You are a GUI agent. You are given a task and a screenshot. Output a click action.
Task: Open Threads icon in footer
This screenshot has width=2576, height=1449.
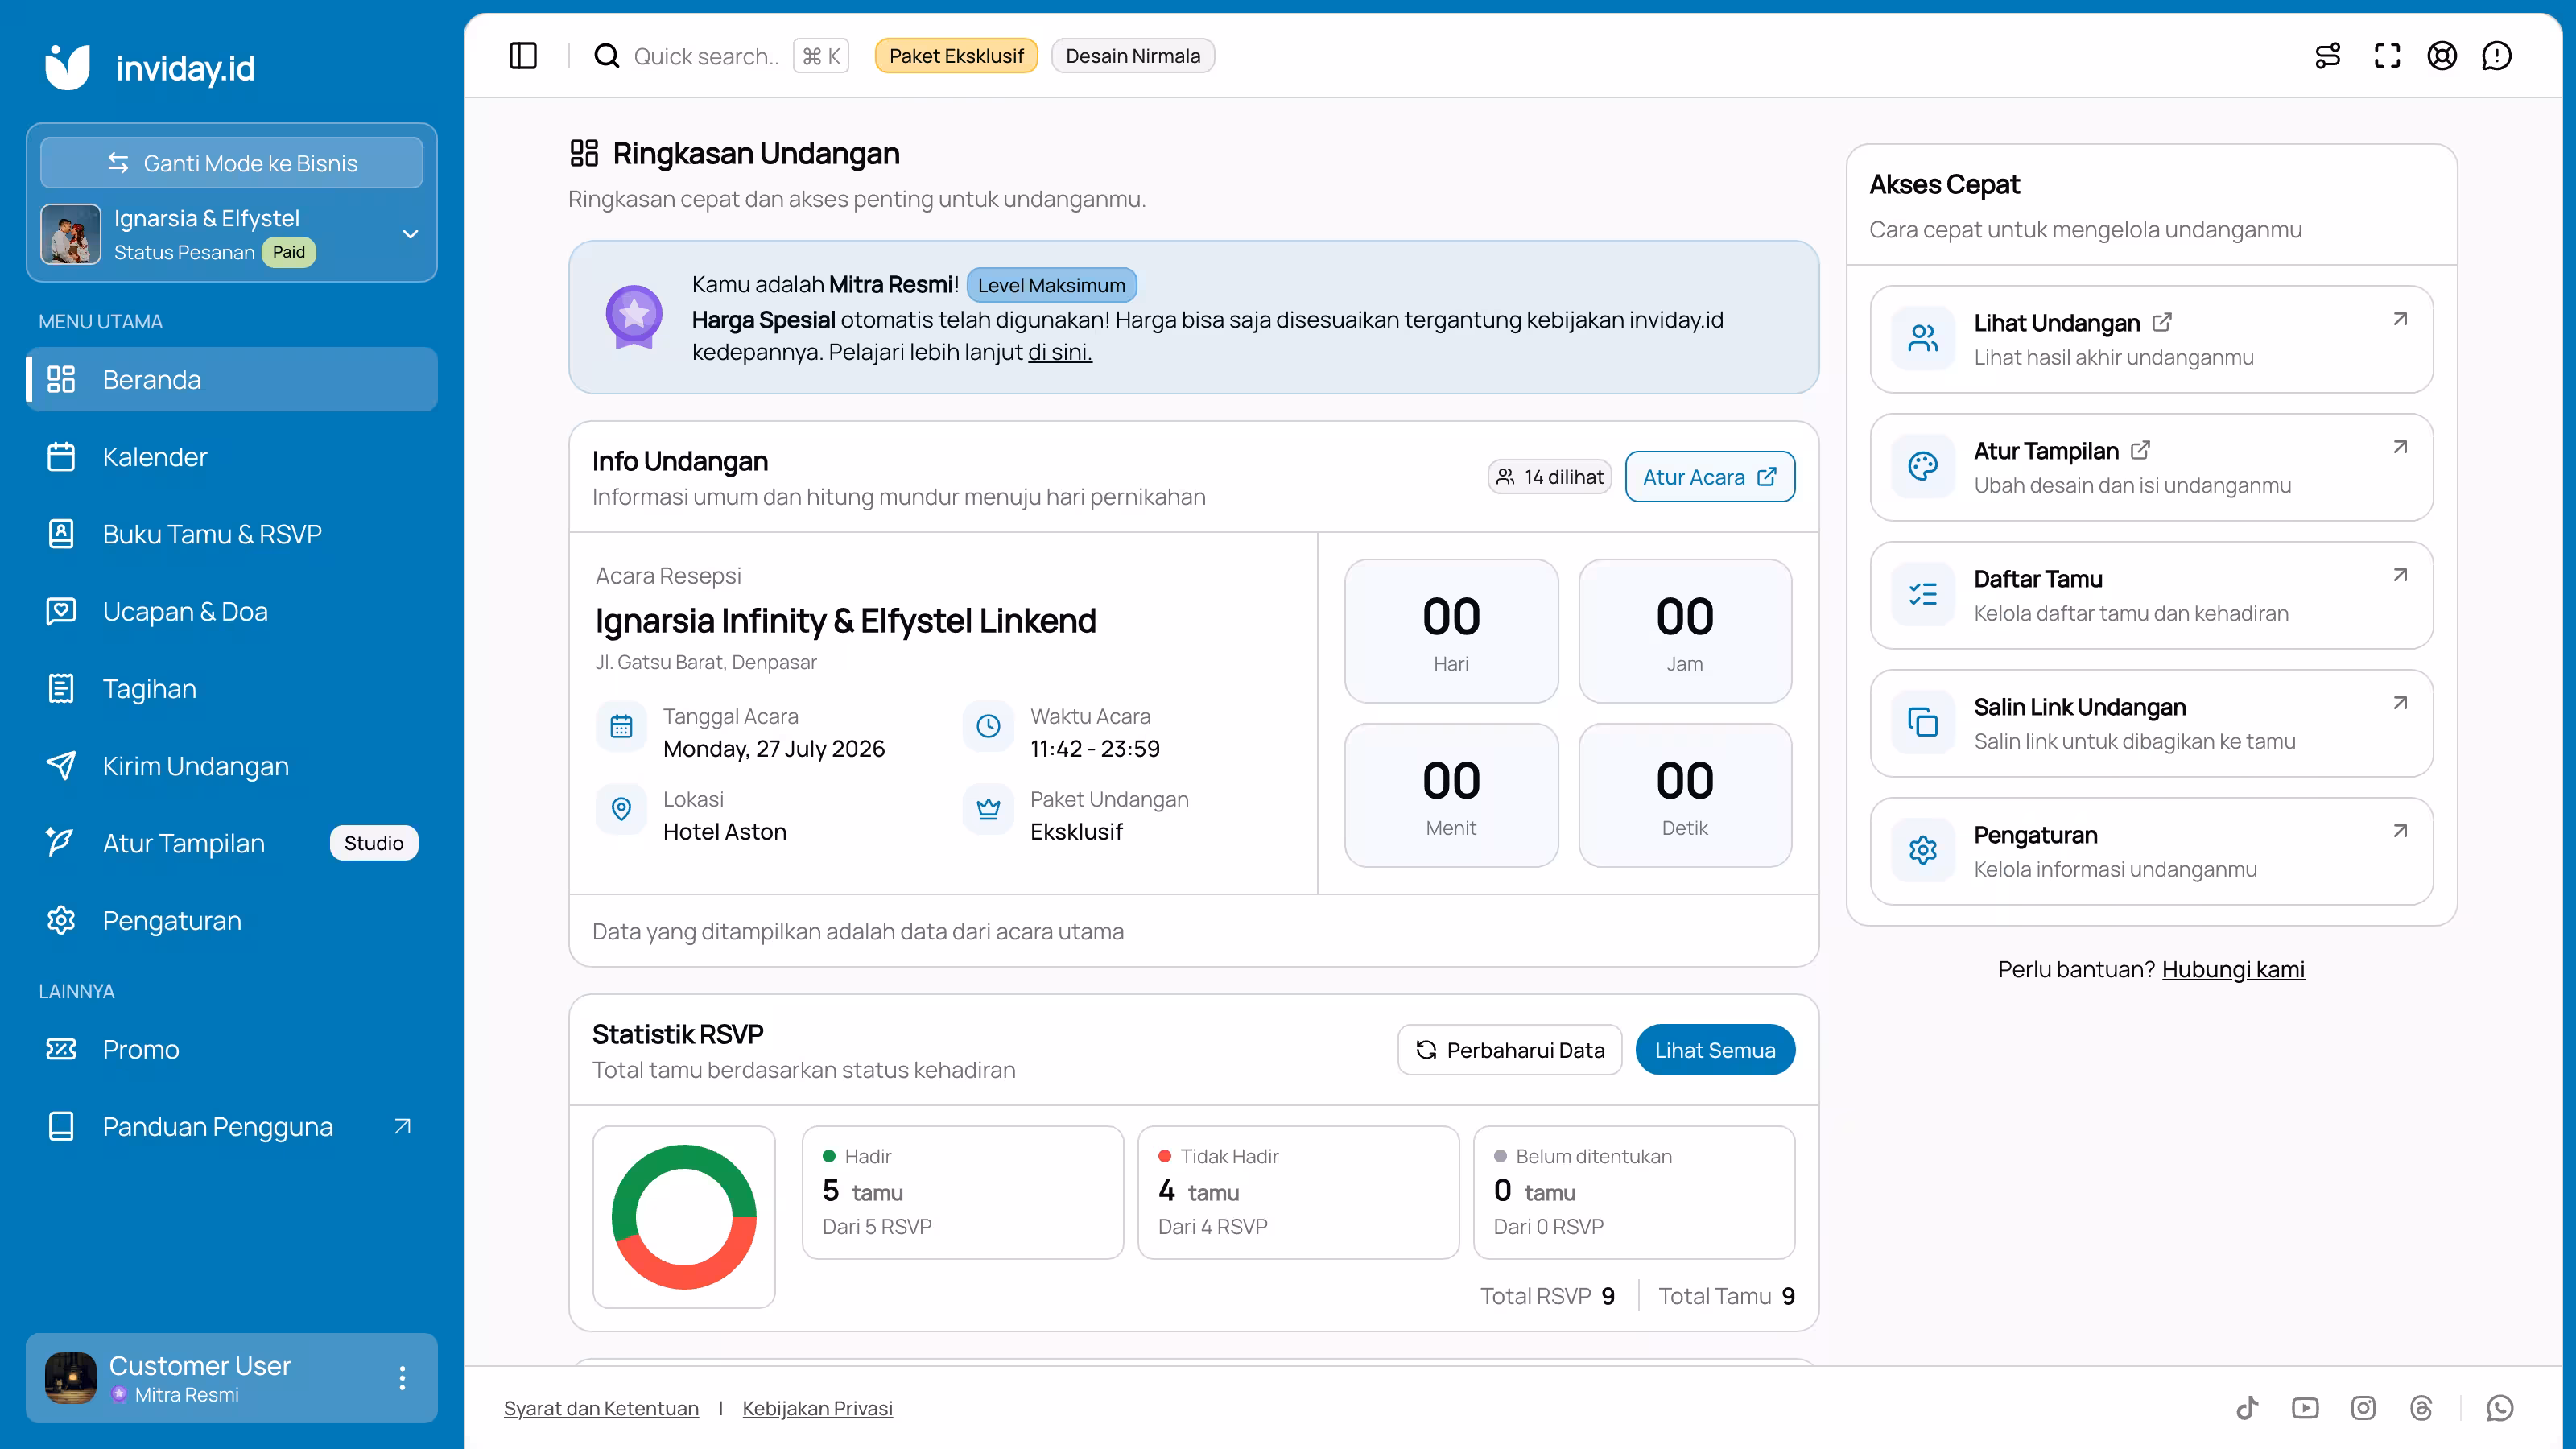tap(2421, 1408)
